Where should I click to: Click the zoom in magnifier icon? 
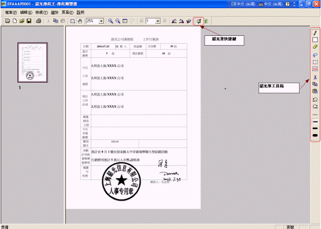pyautogui.click(x=110, y=21)
